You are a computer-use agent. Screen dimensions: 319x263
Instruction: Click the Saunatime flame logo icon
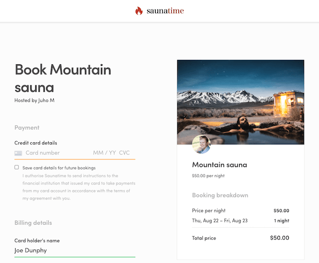coord(139,11)
